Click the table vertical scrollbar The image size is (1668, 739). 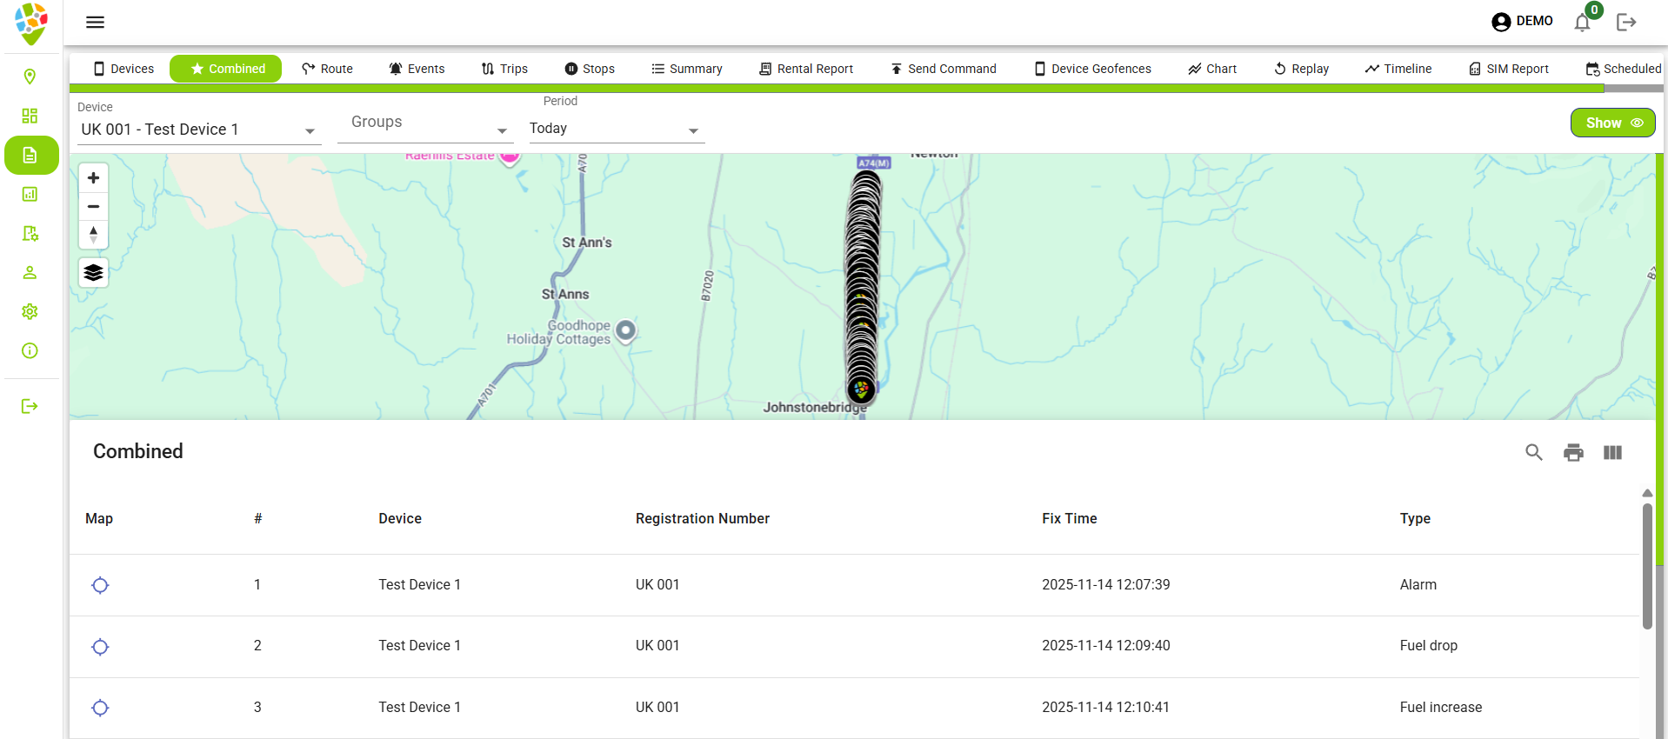[1647, 565]
